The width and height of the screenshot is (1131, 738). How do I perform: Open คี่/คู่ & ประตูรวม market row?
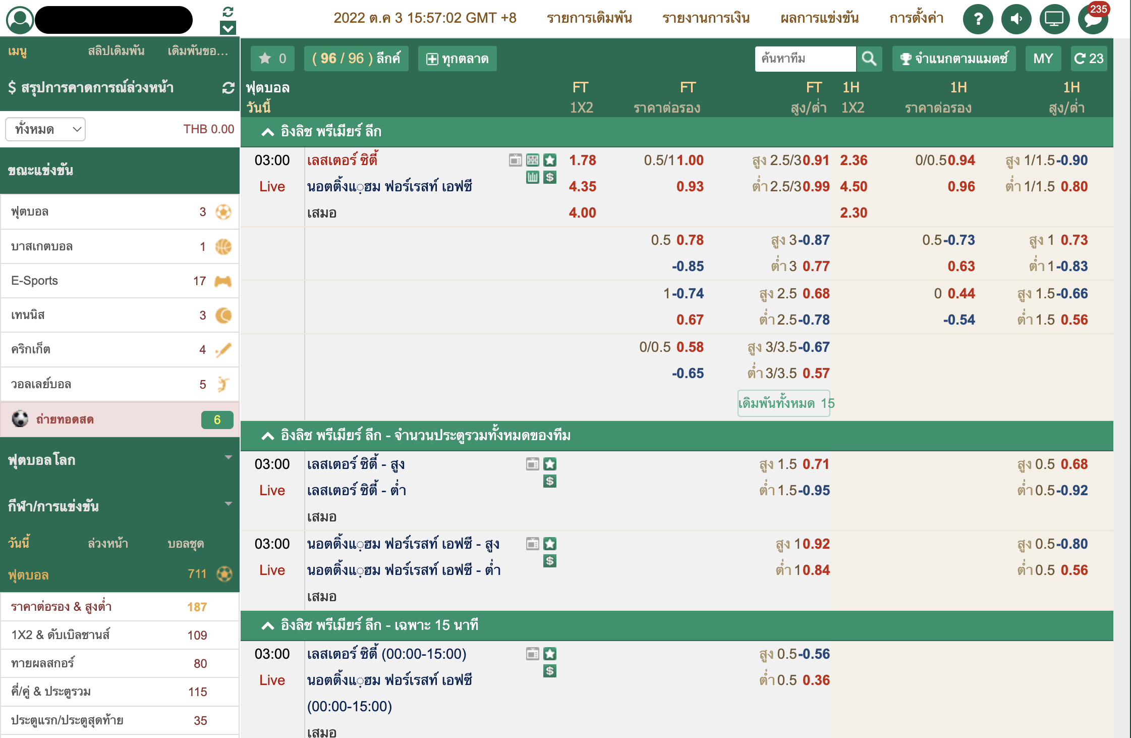click(120, 692)
